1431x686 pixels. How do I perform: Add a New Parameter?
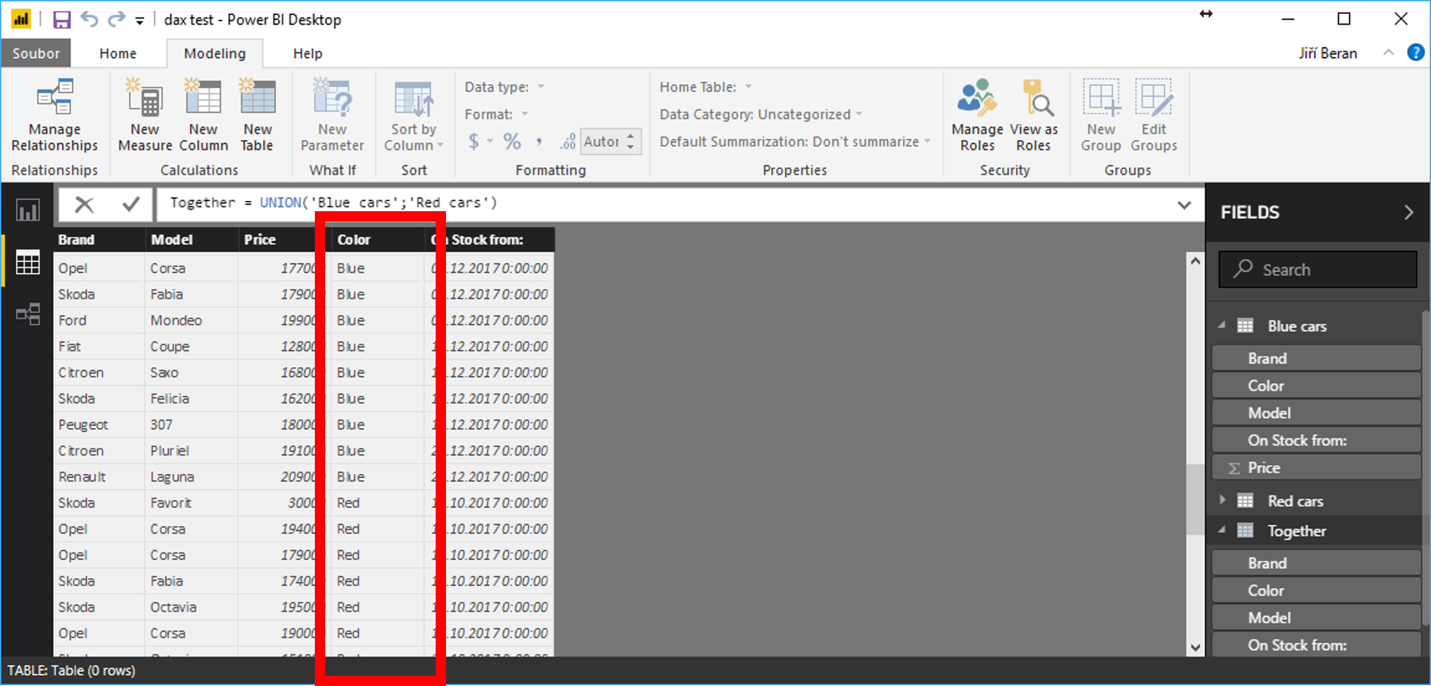[x=332, y=115]
